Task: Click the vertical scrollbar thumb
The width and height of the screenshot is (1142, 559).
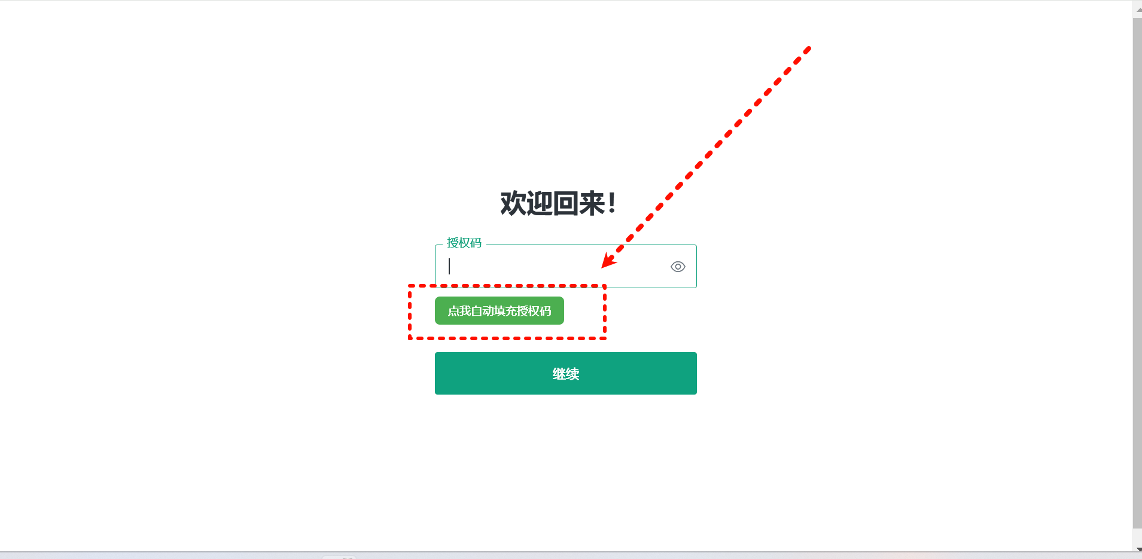Action: click(x=1137, y=273)
